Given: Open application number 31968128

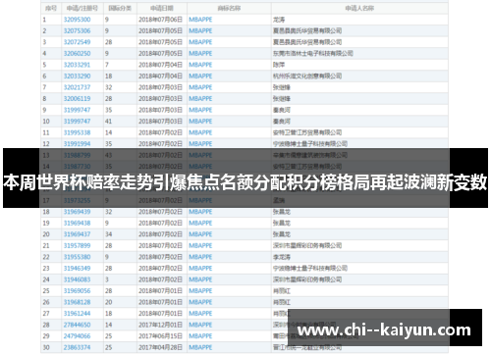Looking at the screenshot, I should tap(77, 302).
